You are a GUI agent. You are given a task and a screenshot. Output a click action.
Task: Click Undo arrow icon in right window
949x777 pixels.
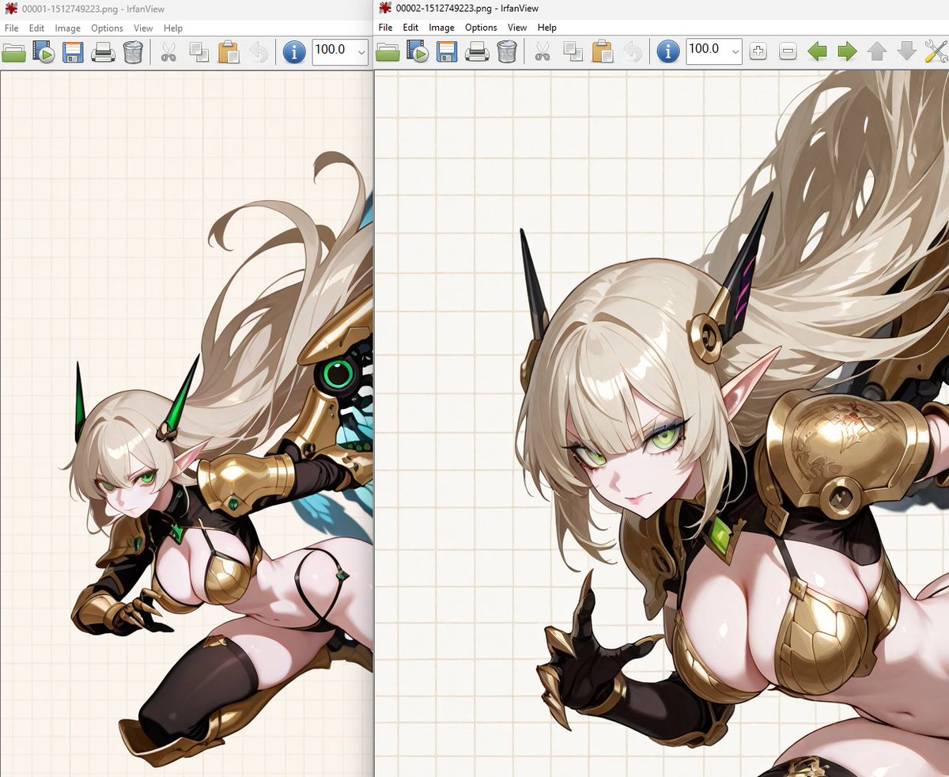[x=632, y=52]
